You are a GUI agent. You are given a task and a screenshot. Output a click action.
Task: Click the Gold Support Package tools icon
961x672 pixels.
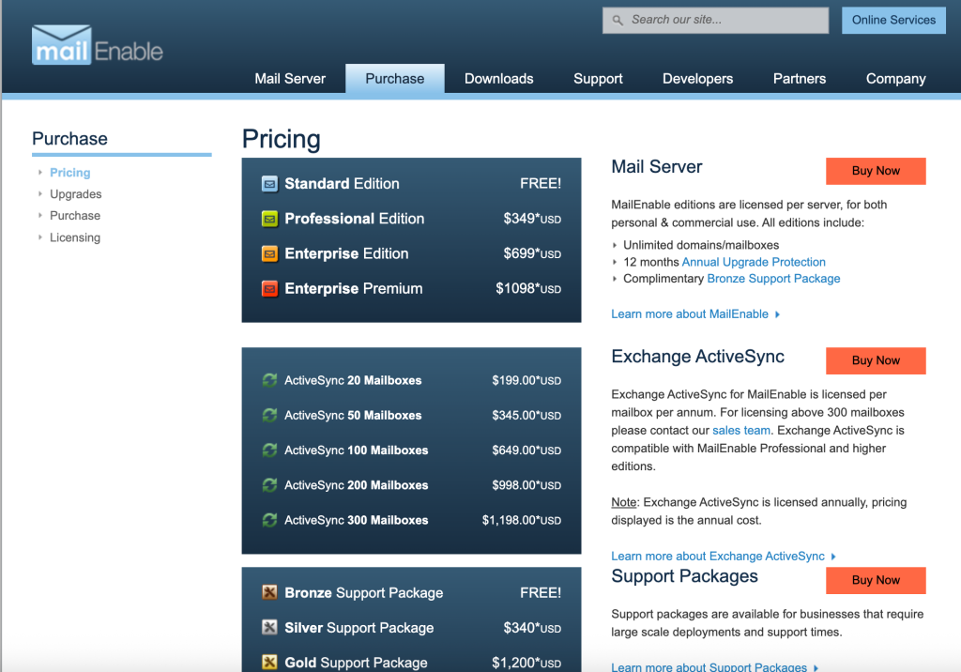(x=269, y=663)
